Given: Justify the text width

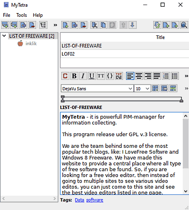Looking at the screenshot, I should [x=157, y=76].
